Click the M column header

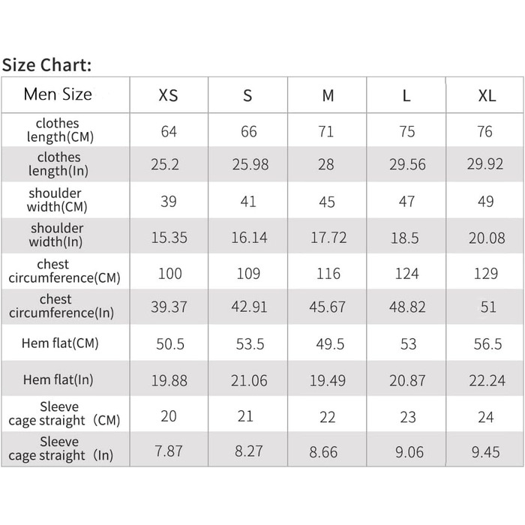click(328, 95)
